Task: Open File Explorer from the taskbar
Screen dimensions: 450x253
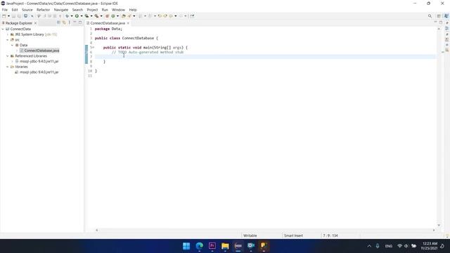Action: (x=225, y=246)
